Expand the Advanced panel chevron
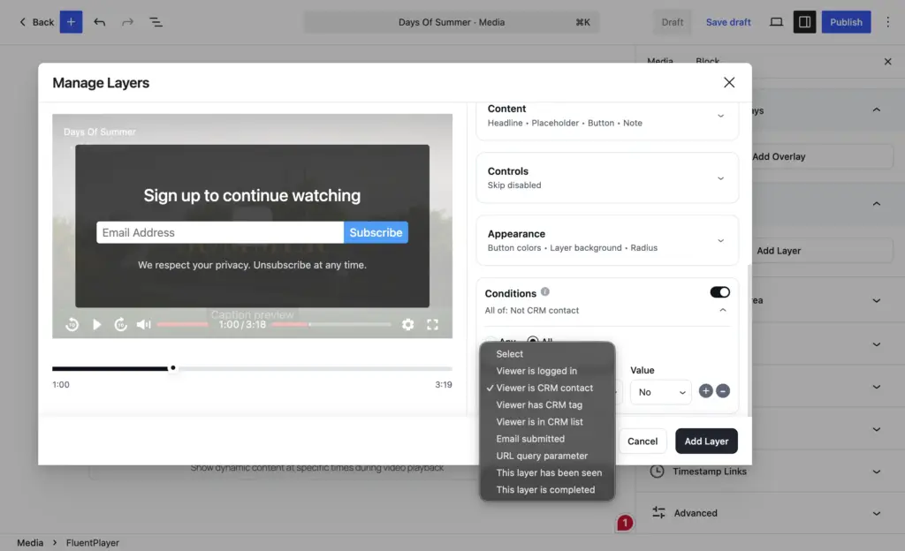905x551 pixels. (x=876, y=513)
